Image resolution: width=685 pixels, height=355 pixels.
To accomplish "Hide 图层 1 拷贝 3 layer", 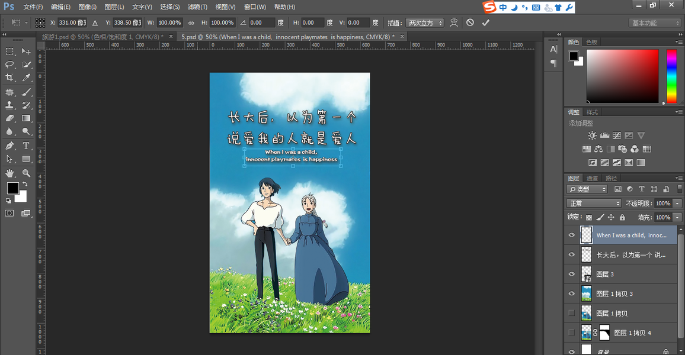I will [x=571, y=293].
